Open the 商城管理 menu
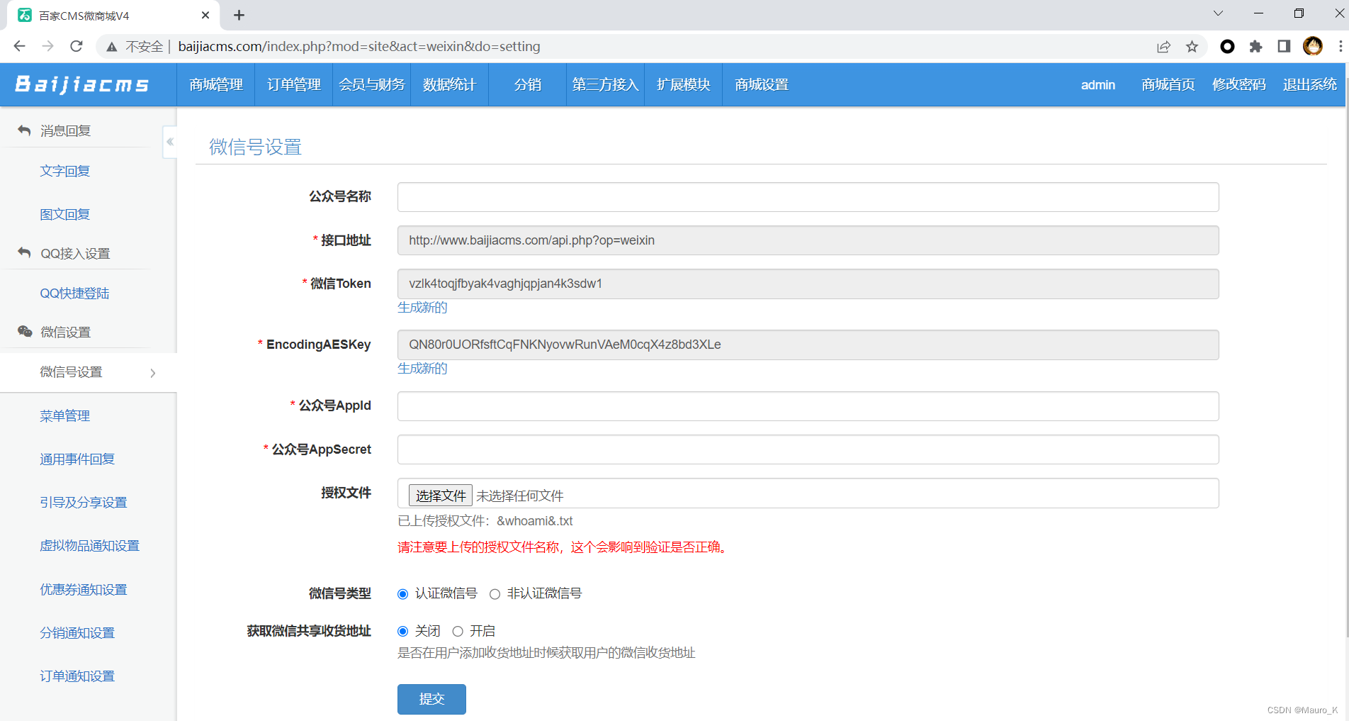The height and width of the screenshot is (721, 1349). 216,85
